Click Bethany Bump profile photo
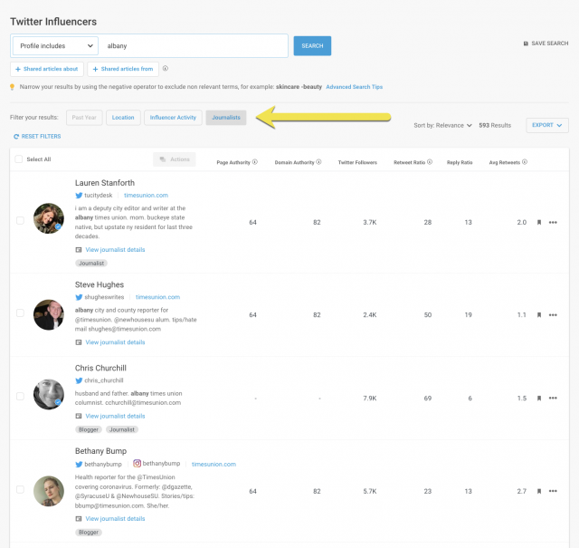This screenshot has width=579, height=548. pos(49,491)
